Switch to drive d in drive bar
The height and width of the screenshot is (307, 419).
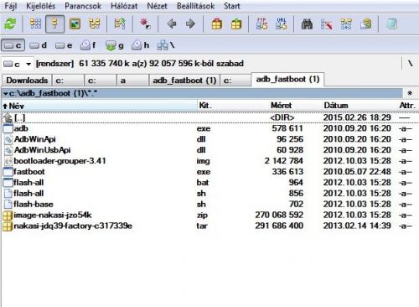(x=39, y=45)
